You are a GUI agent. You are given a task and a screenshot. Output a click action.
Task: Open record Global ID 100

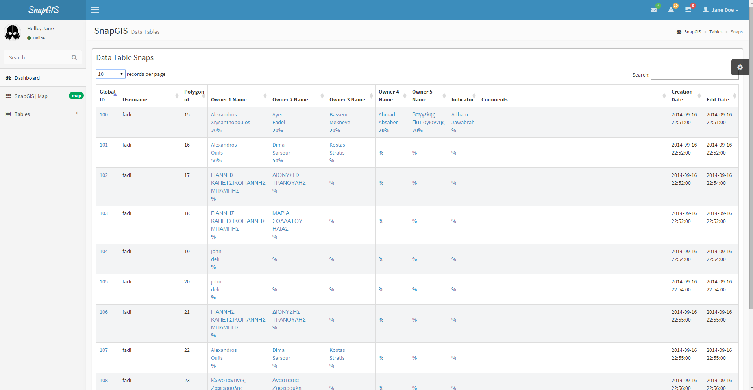pyautogui.click(x=104, y=114)
